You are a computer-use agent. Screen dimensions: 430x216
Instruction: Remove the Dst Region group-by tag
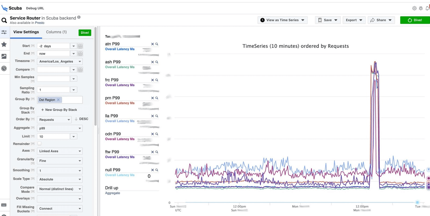(58, 100)
